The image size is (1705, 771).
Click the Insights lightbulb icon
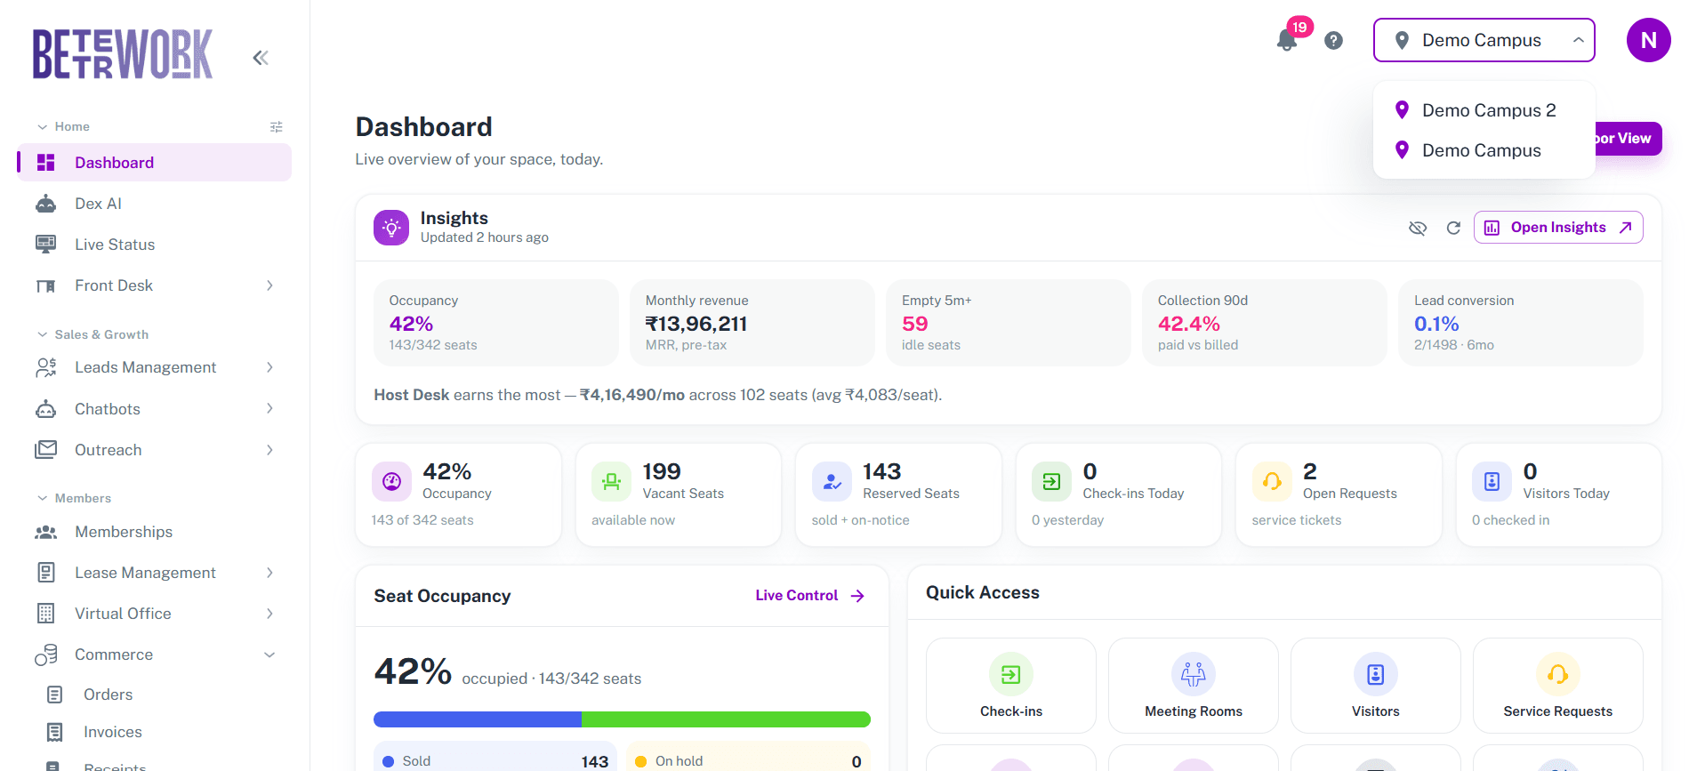point(391,228)
